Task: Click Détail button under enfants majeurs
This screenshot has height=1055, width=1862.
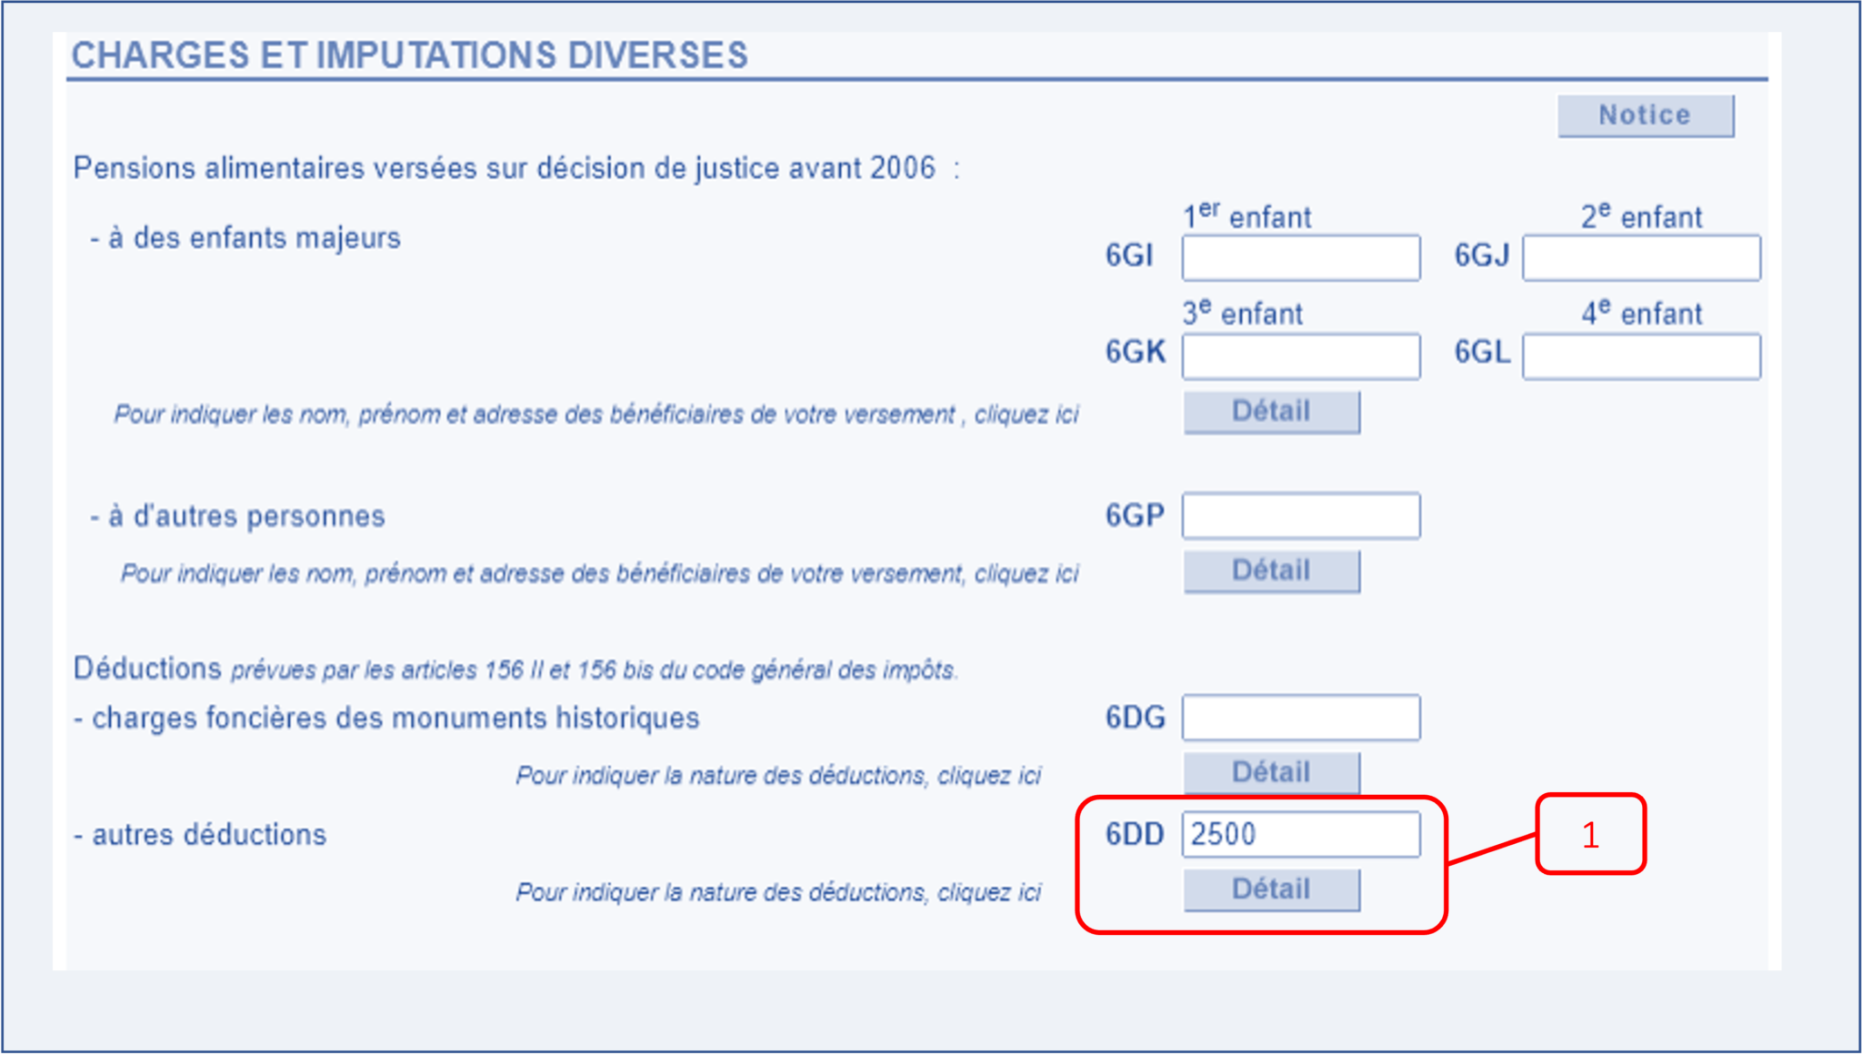Action: (x=1271, y=412)
